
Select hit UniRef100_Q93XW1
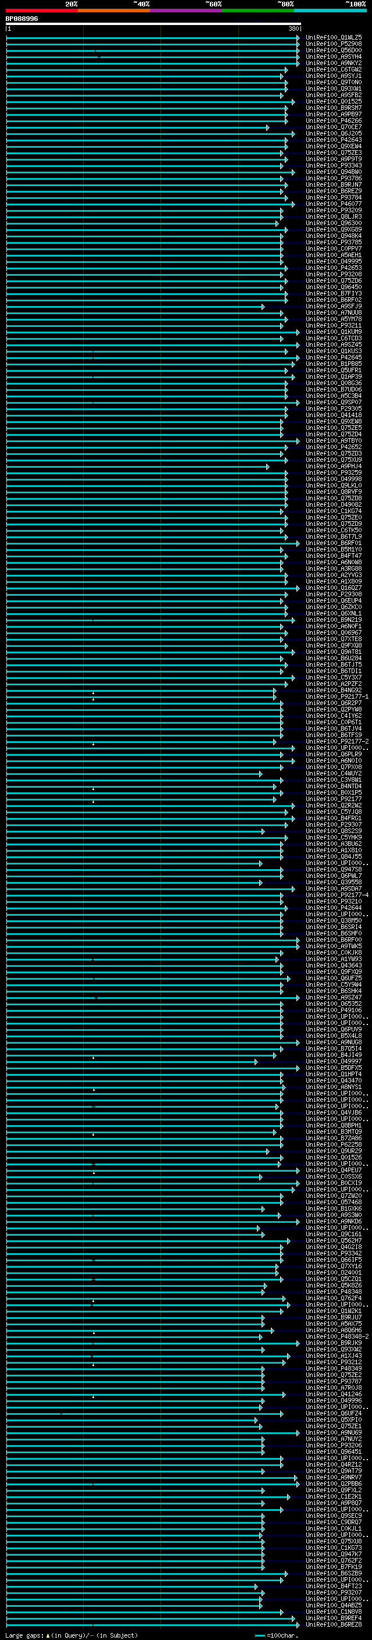click(334, 89)
